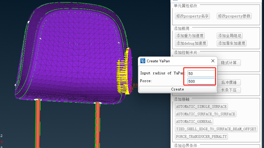Click the 修改property名字 button

pyautogui.click(x=192, y=16)
